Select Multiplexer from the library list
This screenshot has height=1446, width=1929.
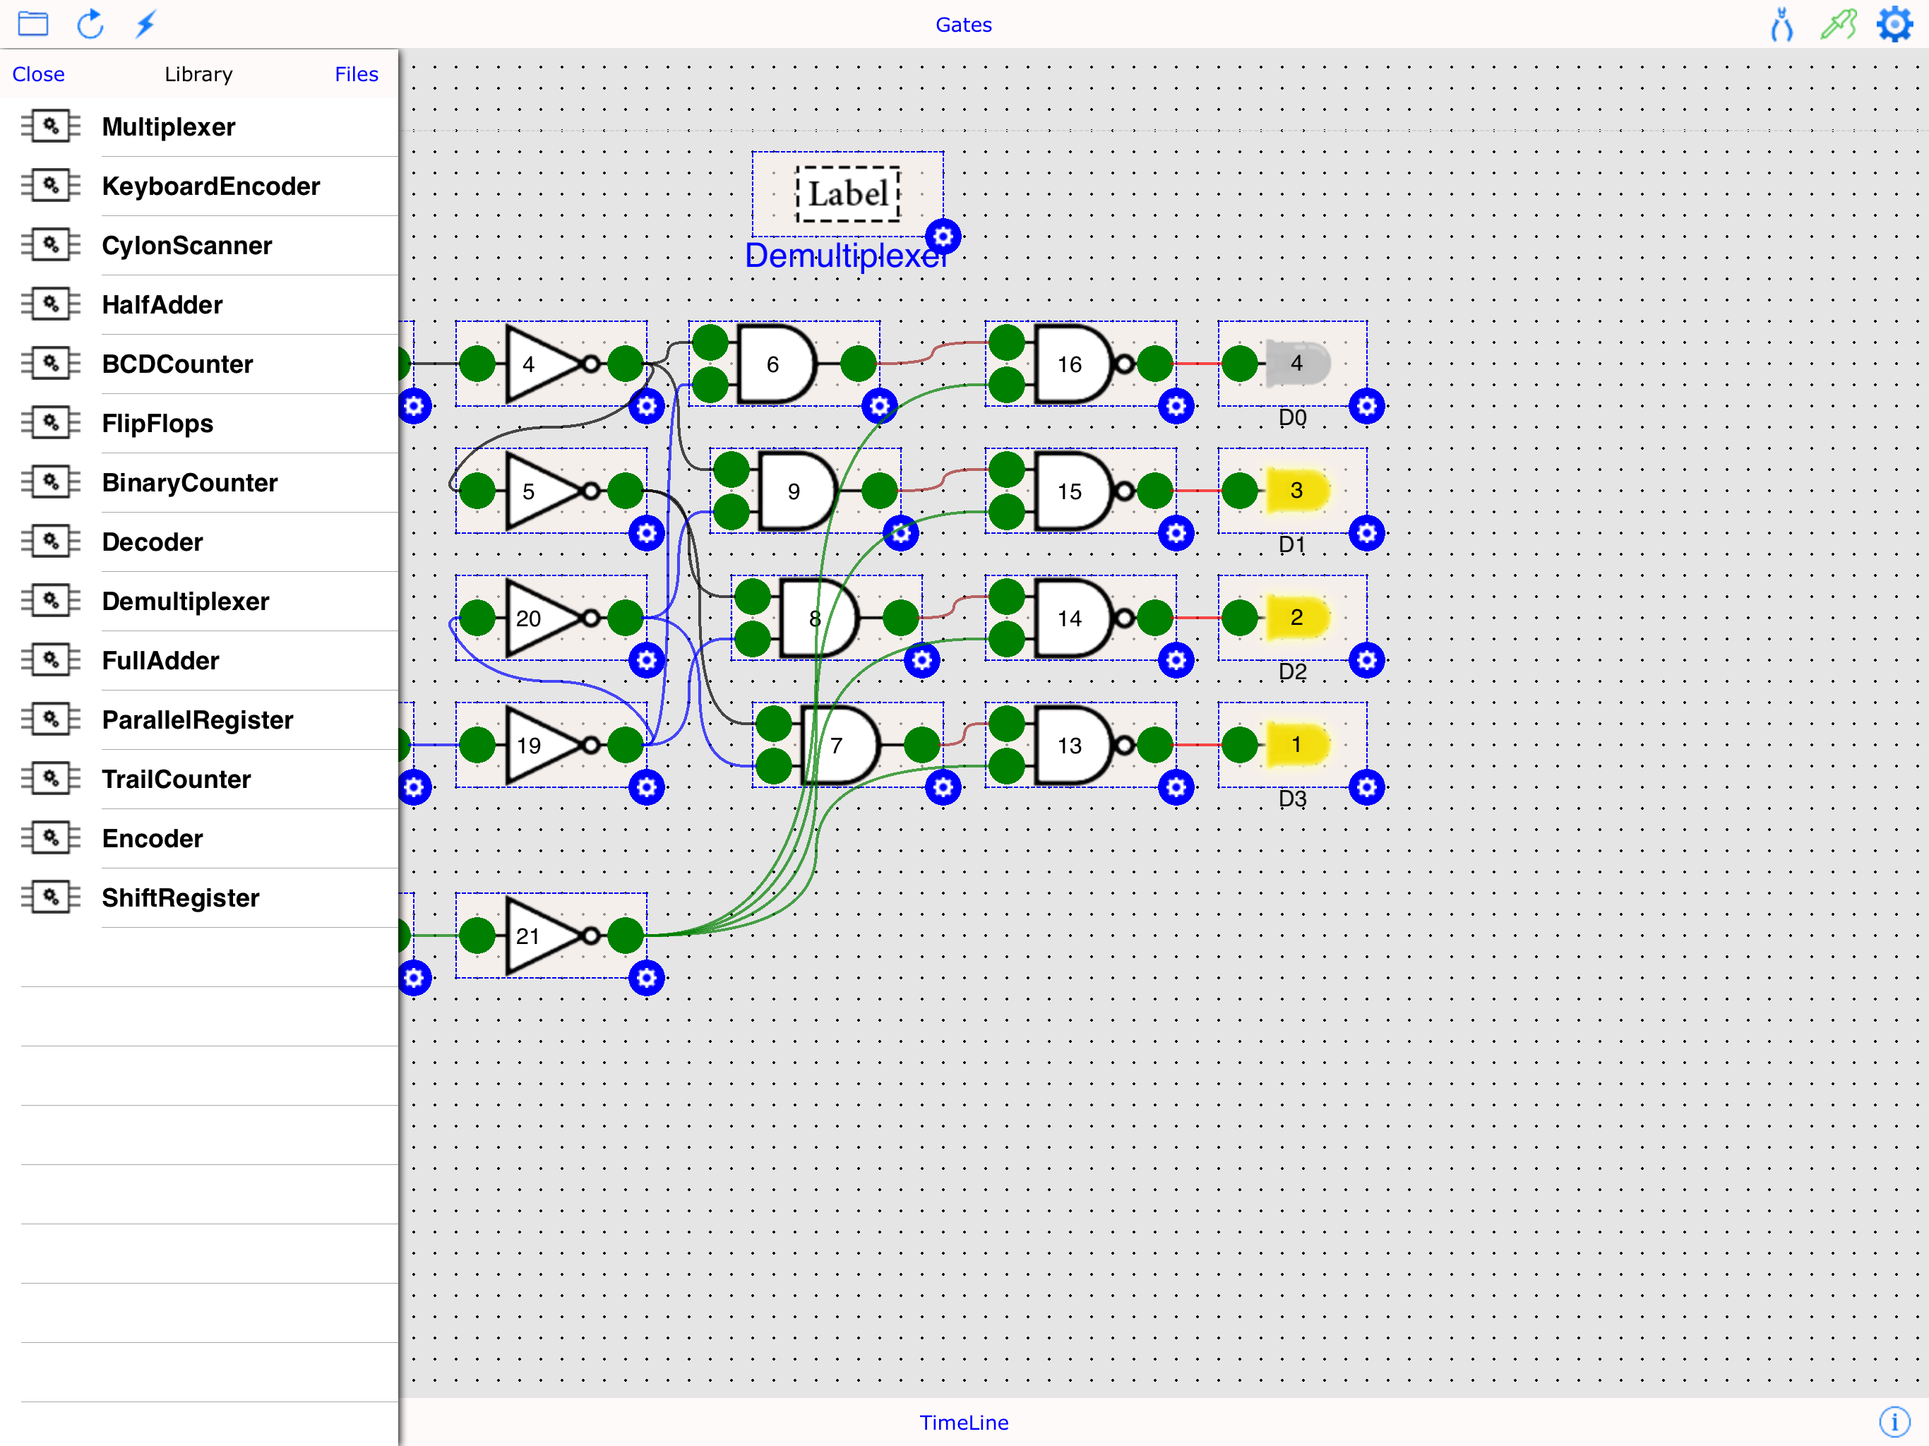(200, 127)
